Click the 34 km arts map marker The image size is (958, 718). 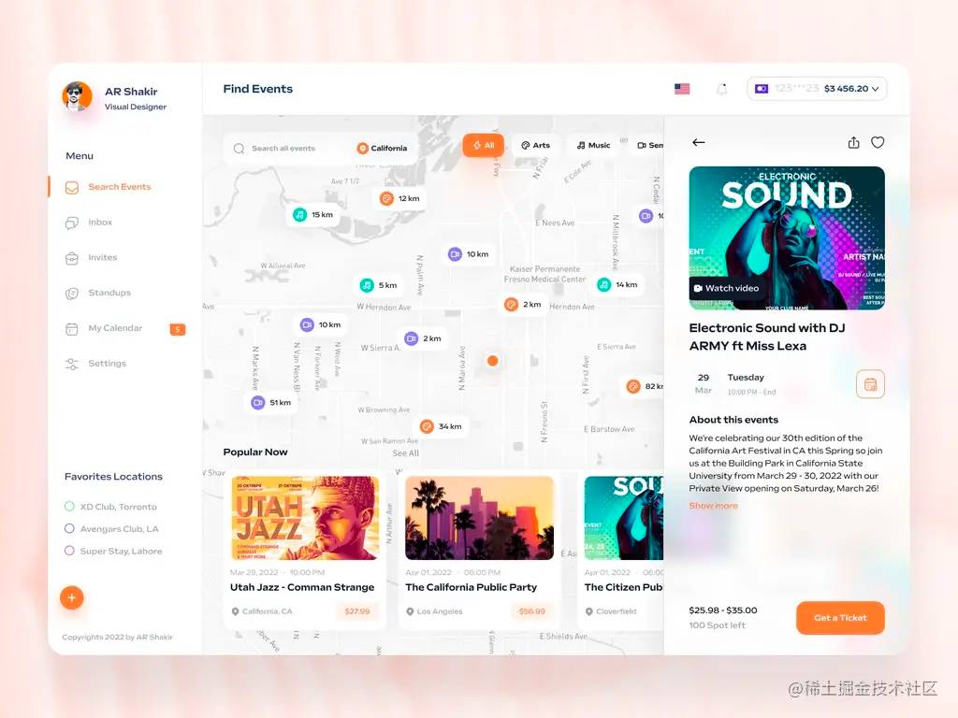(441, 426)
